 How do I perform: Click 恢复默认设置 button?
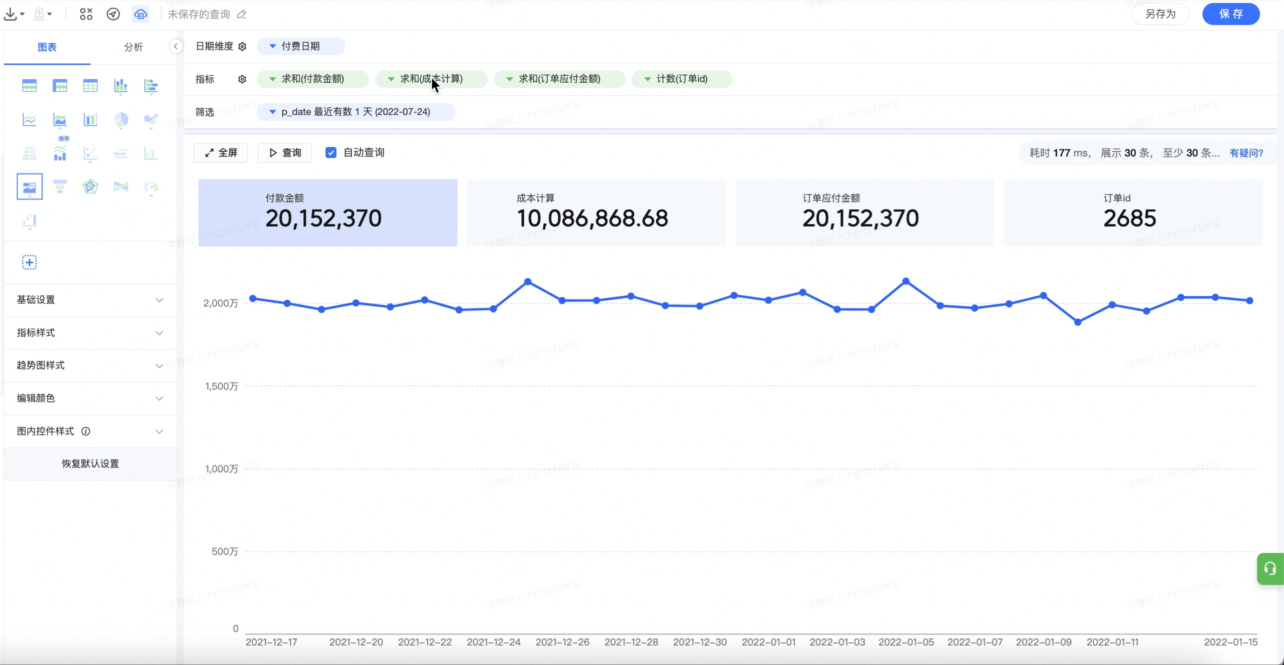pyautogui.click(x=90, y=463)
